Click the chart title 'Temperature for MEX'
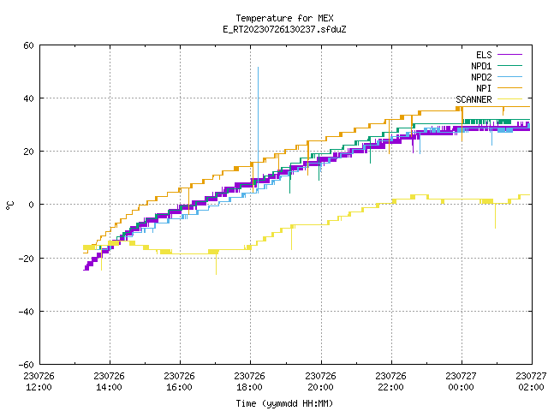Image resolution: width=548 pixels, height=411 pixels. click(284, 18)
